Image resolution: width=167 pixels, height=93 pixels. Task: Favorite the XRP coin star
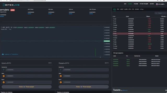[114, 19]
